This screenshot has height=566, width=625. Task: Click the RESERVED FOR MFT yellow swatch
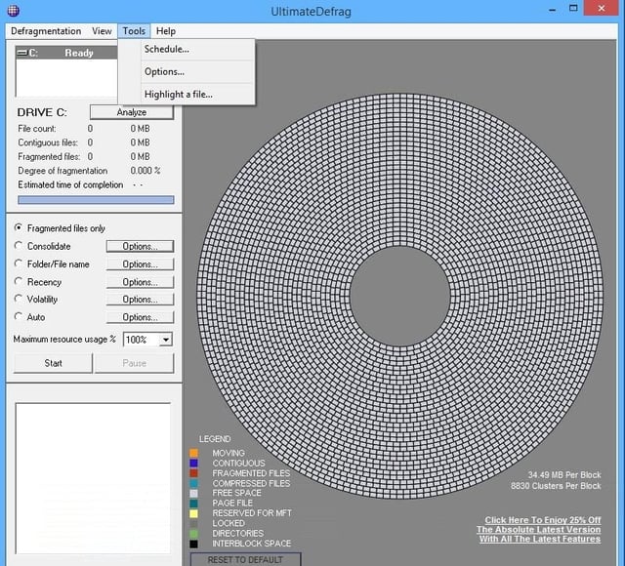tap(193, 513)
